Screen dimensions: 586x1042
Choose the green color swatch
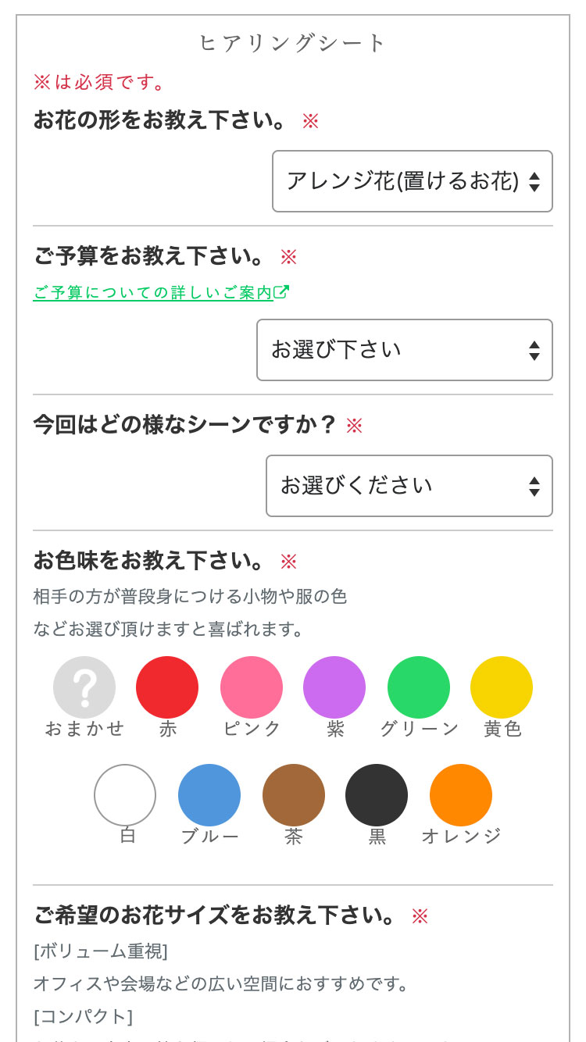419,687
